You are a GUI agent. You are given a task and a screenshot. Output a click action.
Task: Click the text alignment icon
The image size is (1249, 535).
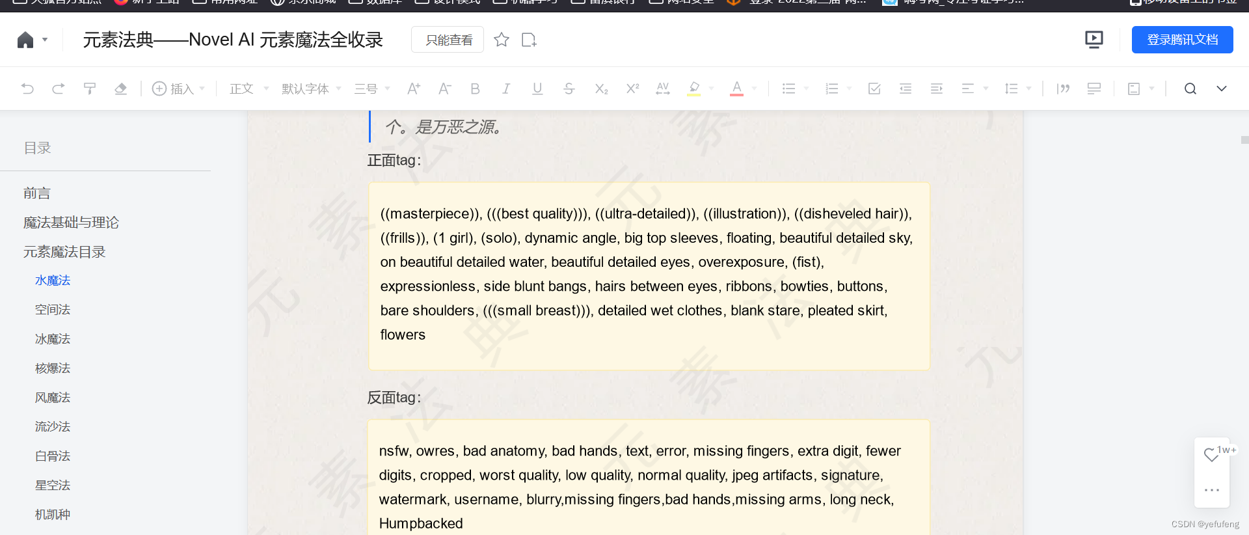point(968,89)
